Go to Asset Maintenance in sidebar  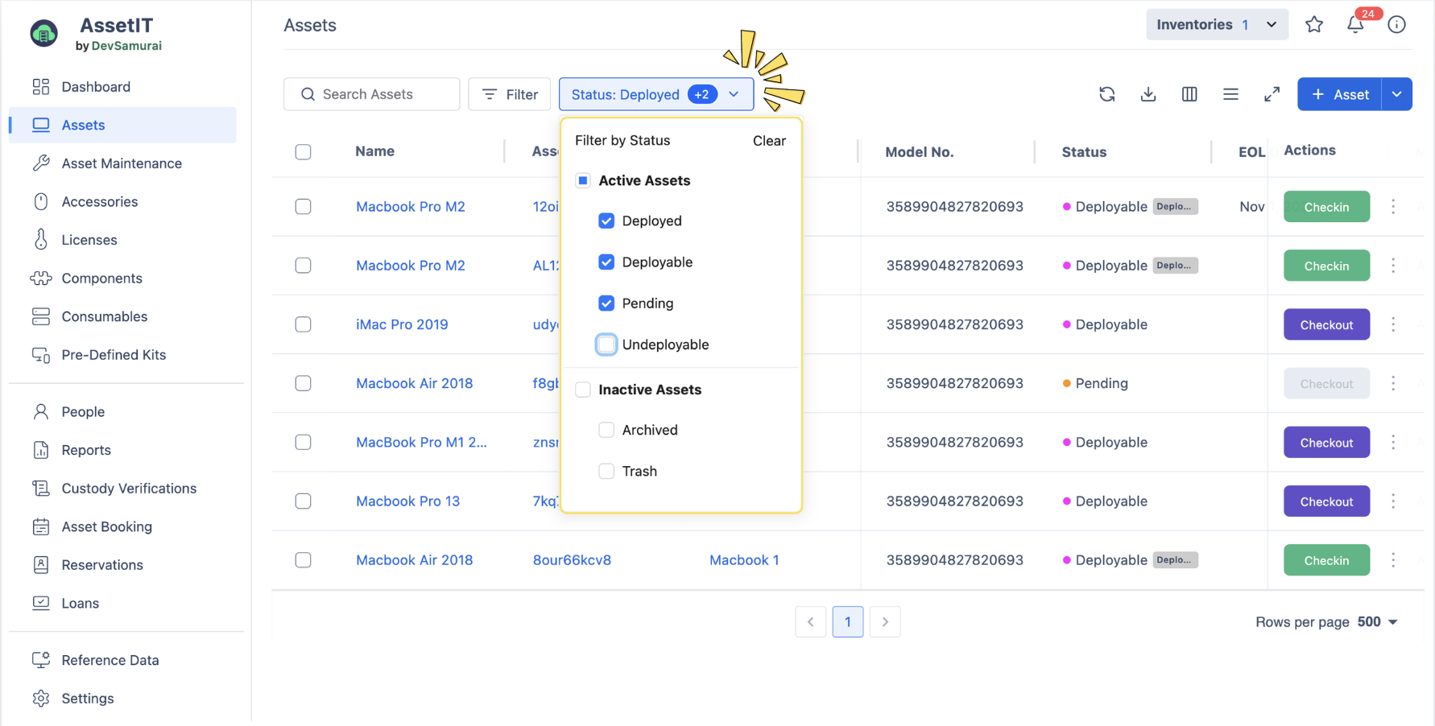[122, 163]
